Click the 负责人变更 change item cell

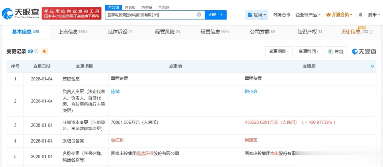coord(84,101)
